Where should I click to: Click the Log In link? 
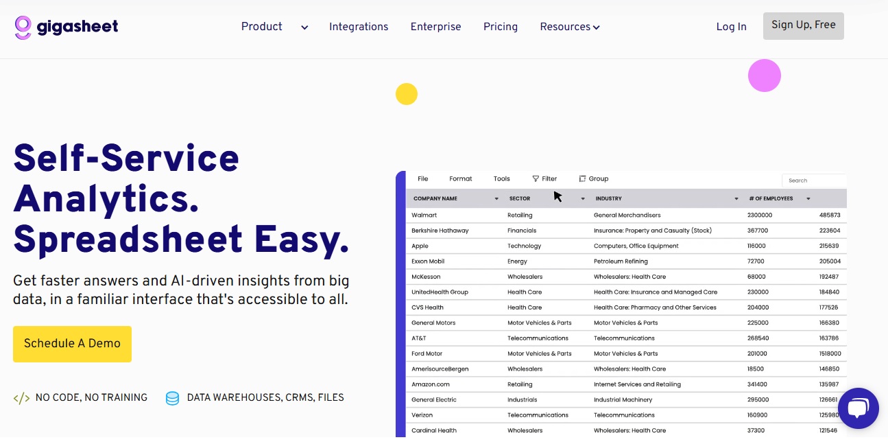(x=731, y=27)
